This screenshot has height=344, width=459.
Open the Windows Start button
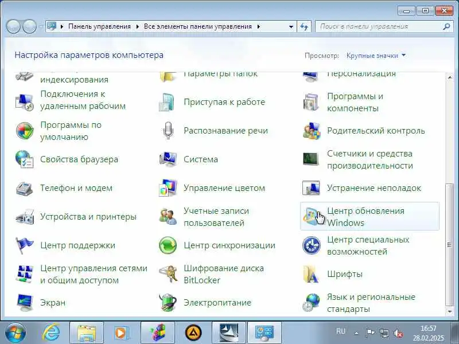click(x=15, y=333)
